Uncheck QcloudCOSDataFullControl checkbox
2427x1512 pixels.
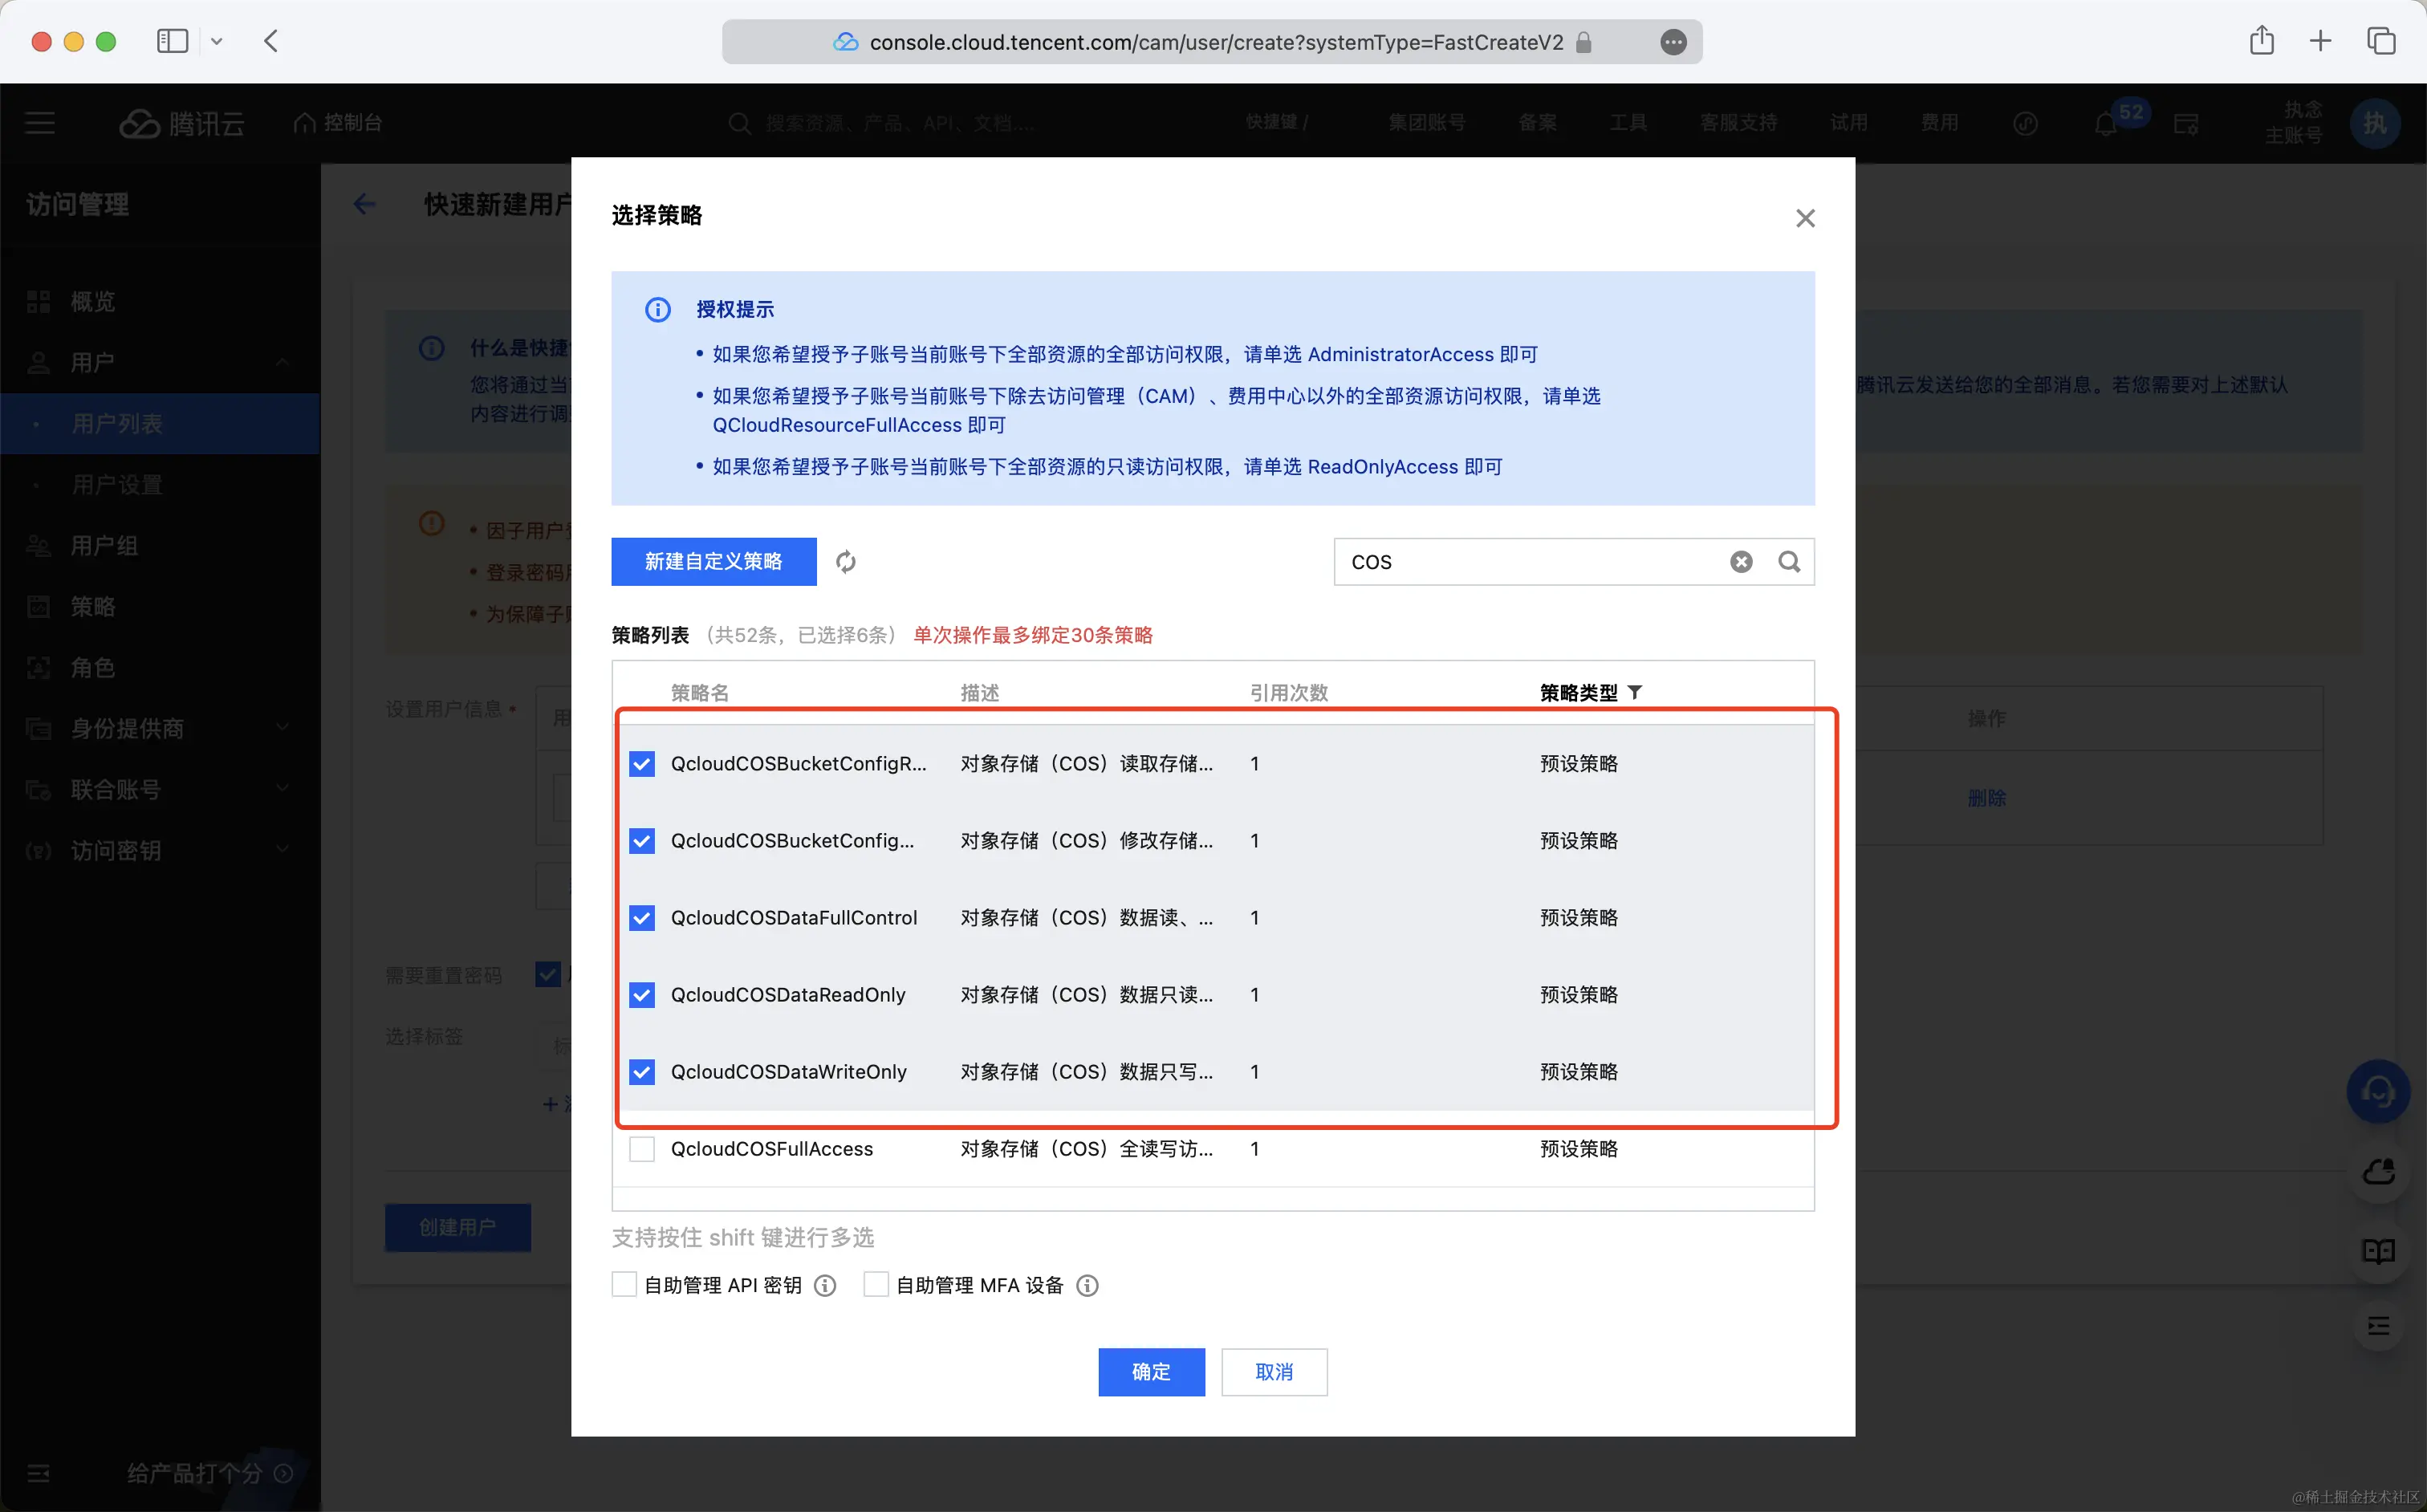tap(642, 918)
